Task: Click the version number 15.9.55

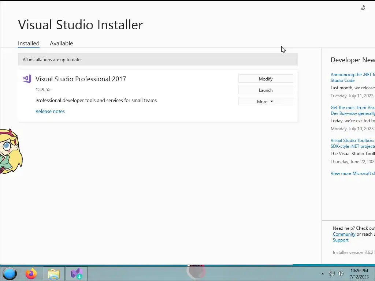Action: [43, 90]
